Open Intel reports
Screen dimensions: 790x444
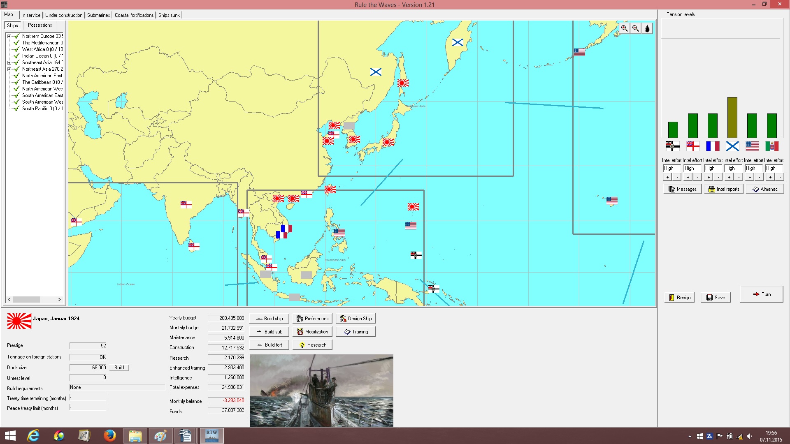pyautogui.click(x=724, y=189)
